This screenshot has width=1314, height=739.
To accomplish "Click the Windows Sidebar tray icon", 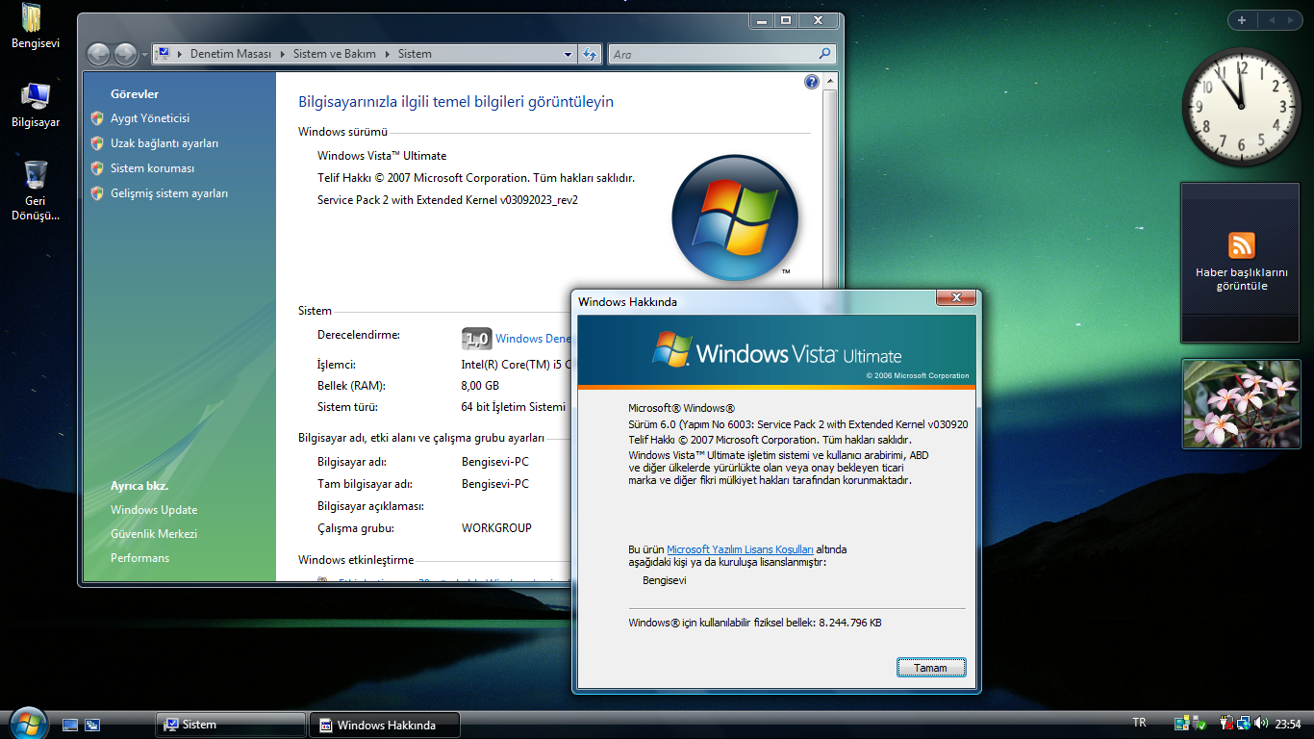I will [x=1182, y=724].
